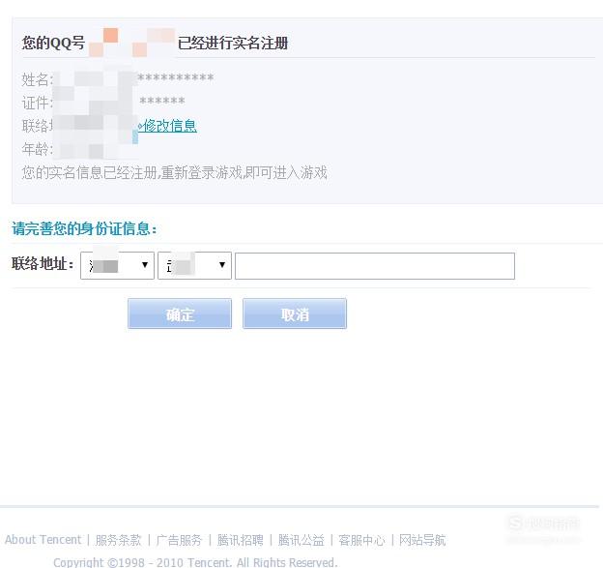
Task: Select the notice starting 您的实名信息已经注册
Action: coord(174,172)
